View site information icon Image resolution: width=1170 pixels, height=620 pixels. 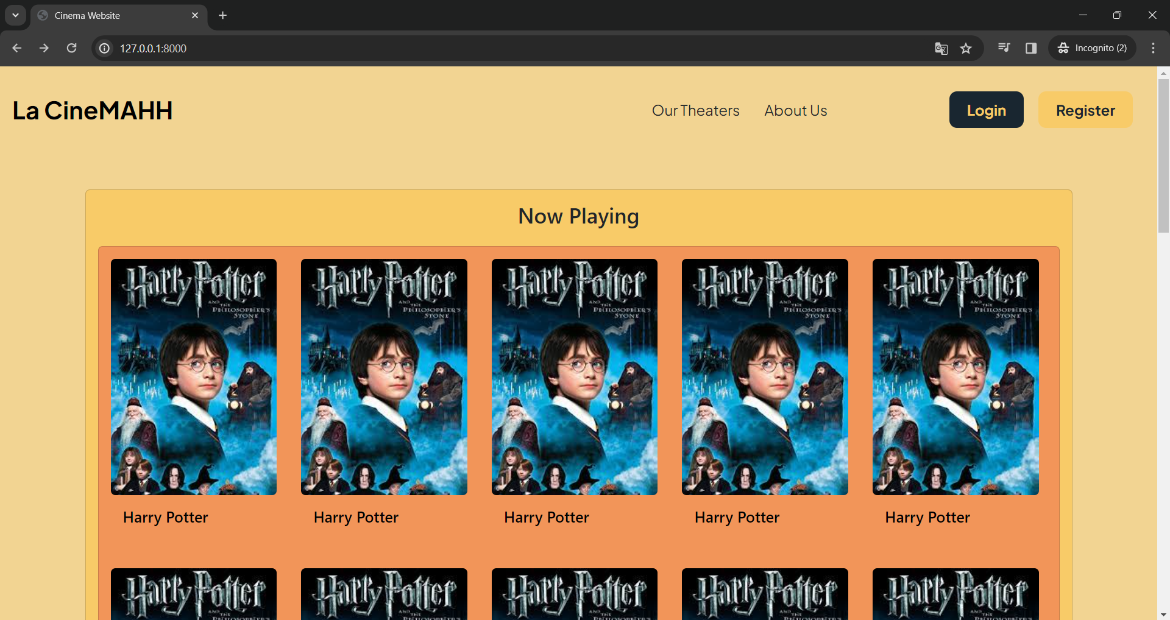105,48
